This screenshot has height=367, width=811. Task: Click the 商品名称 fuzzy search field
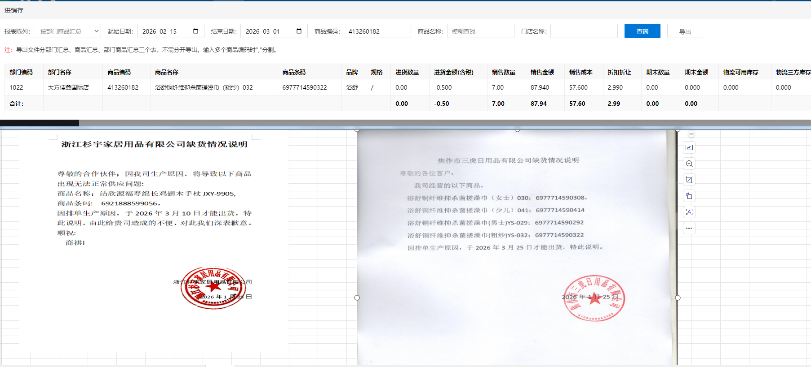480,31
